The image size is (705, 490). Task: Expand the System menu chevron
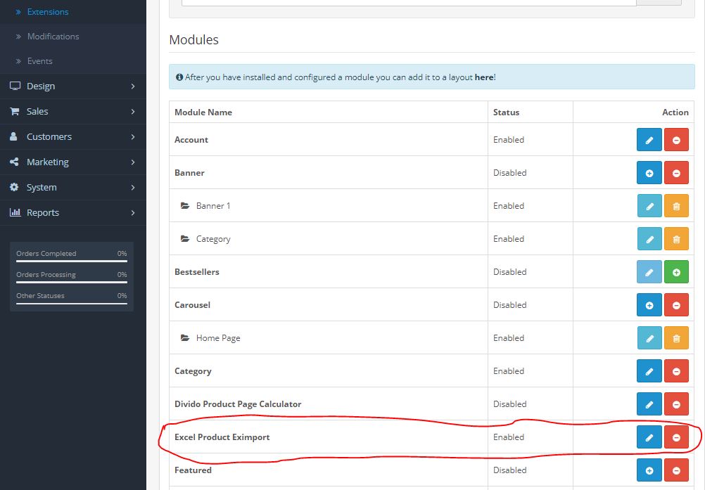133,187
